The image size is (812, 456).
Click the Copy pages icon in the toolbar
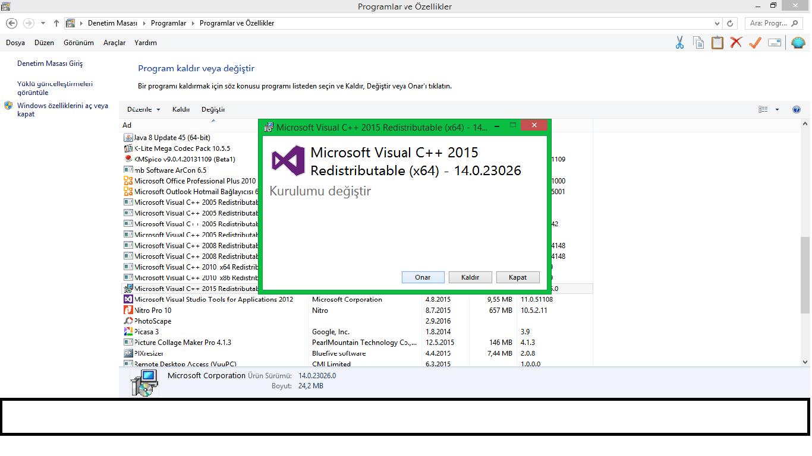[x=698, y=43]
